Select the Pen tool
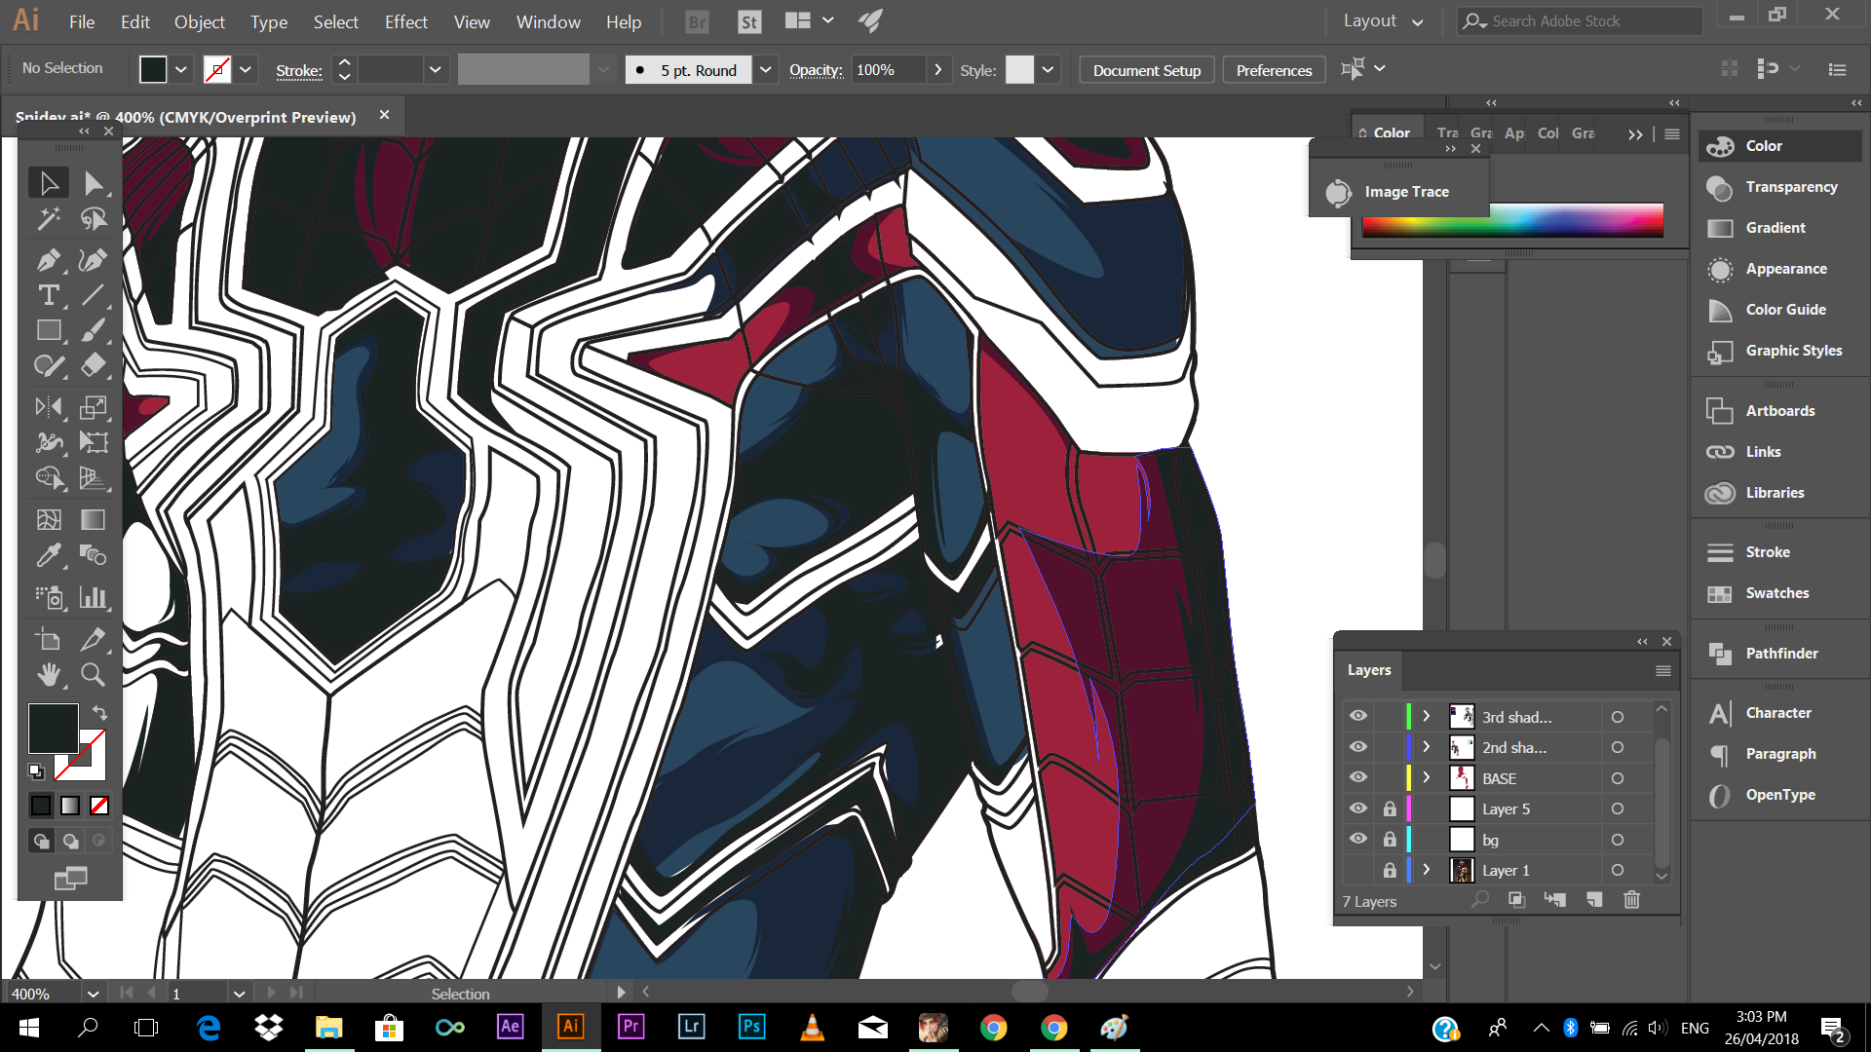 click(x=49, y=260)
